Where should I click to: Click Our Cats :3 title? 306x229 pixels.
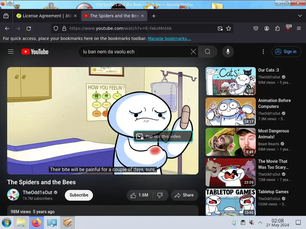269,70
